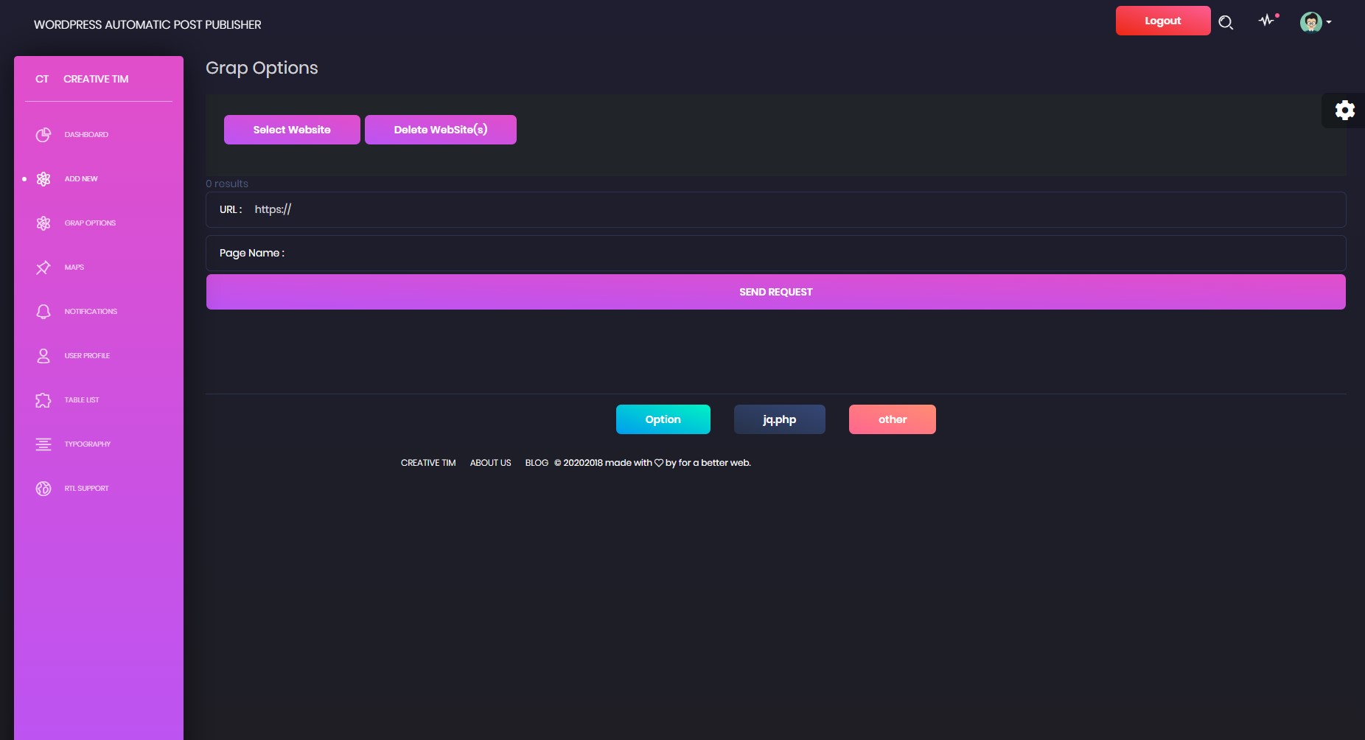Expand the user avatar dropdown menu
1365x740 pixels.
click(x=1315, y=23)
